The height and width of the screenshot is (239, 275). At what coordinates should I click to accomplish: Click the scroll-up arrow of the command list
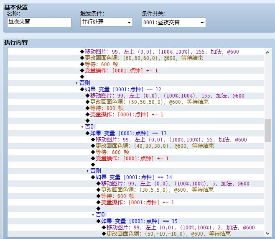coord(267,52)
